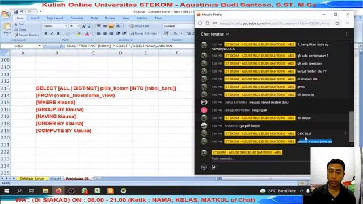This screenshot has height=204, width=363.
Task: Switch to the Page Layout ribbon tab
Action: (55, 18)
